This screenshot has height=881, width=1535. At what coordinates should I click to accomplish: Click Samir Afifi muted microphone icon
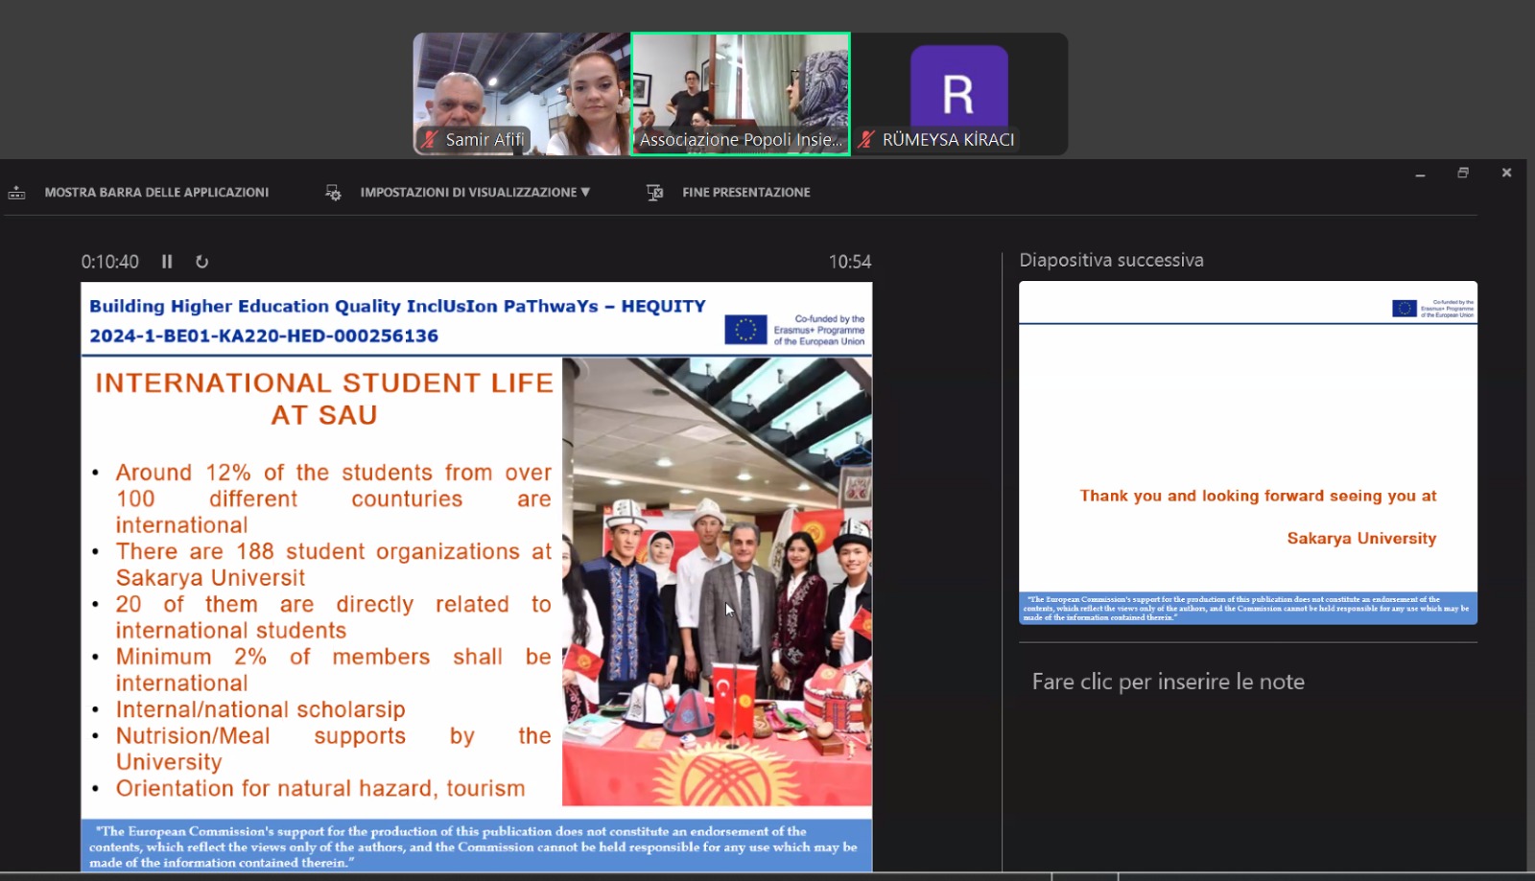click(x=431, y=140)
